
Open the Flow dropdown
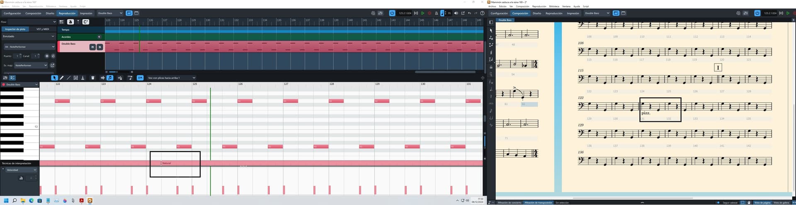click(x=32, y=22)
